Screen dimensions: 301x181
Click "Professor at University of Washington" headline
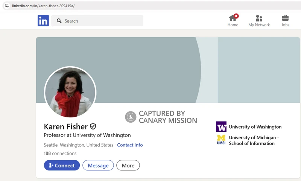point(87,135)
